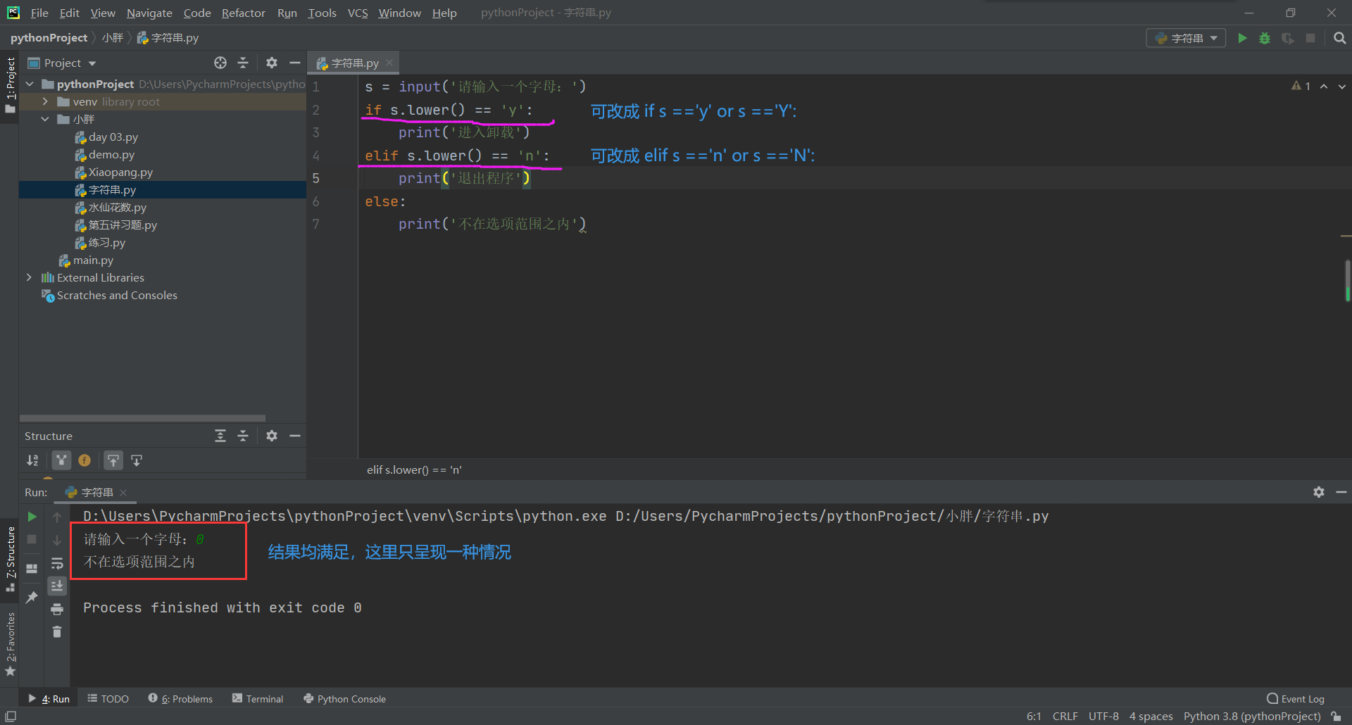The image size is (1352, 725).
Task: Clear Run console with trash icon
Action: (x=57, y=632)
